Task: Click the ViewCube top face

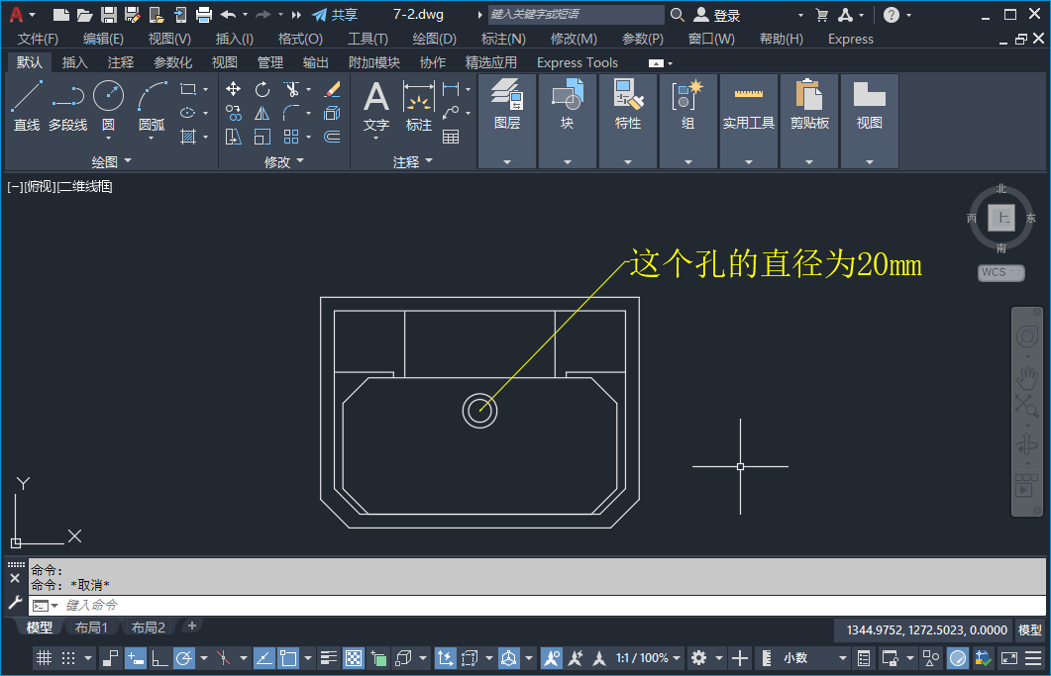Action: [x=1001, y=218]
